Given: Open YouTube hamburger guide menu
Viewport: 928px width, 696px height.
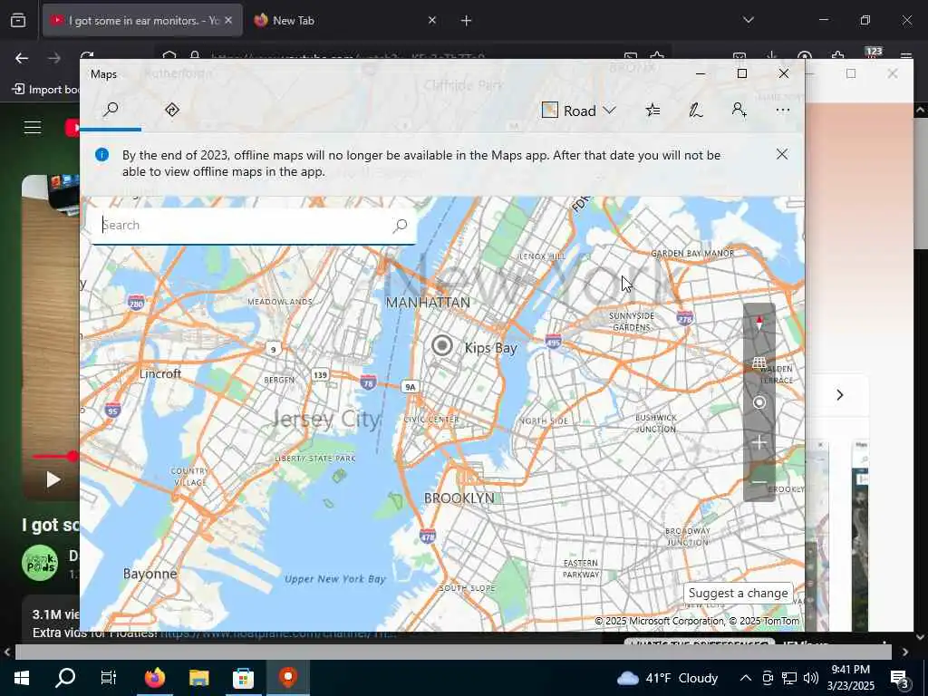Looking at the screenshot, I should point(33,127).
